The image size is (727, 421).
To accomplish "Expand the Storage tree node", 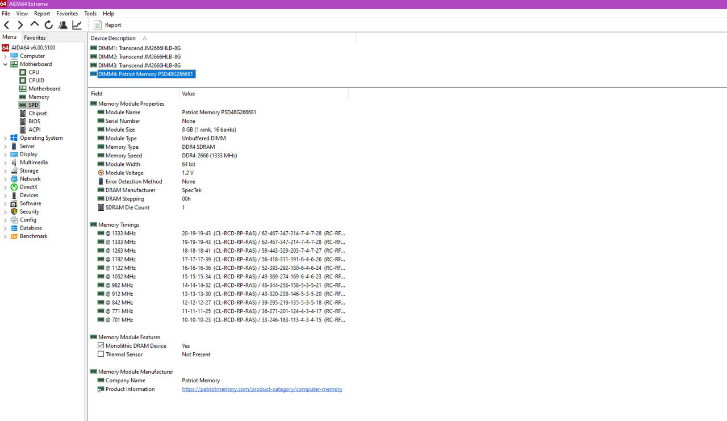I will click(5, 171).
